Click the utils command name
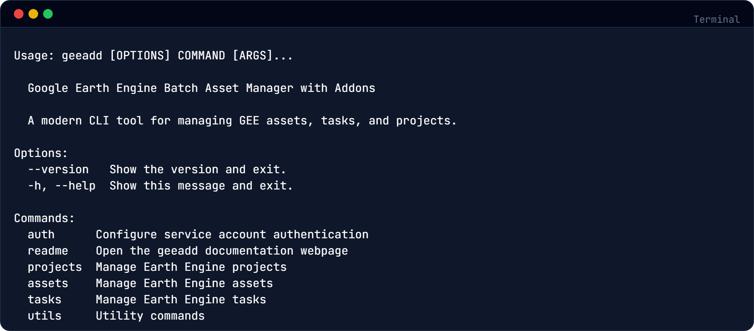 pos(45,316)
